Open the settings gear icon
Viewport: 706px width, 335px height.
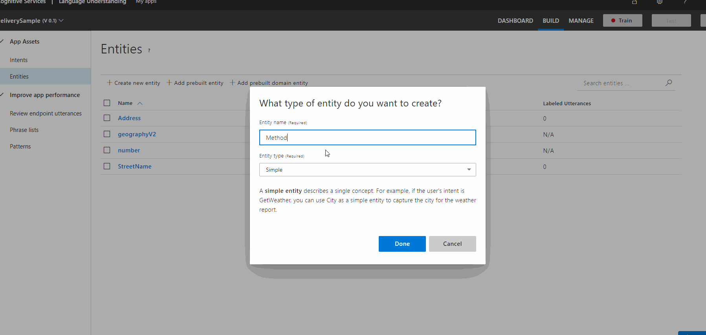pyautogui.click(x=660, y=2)
